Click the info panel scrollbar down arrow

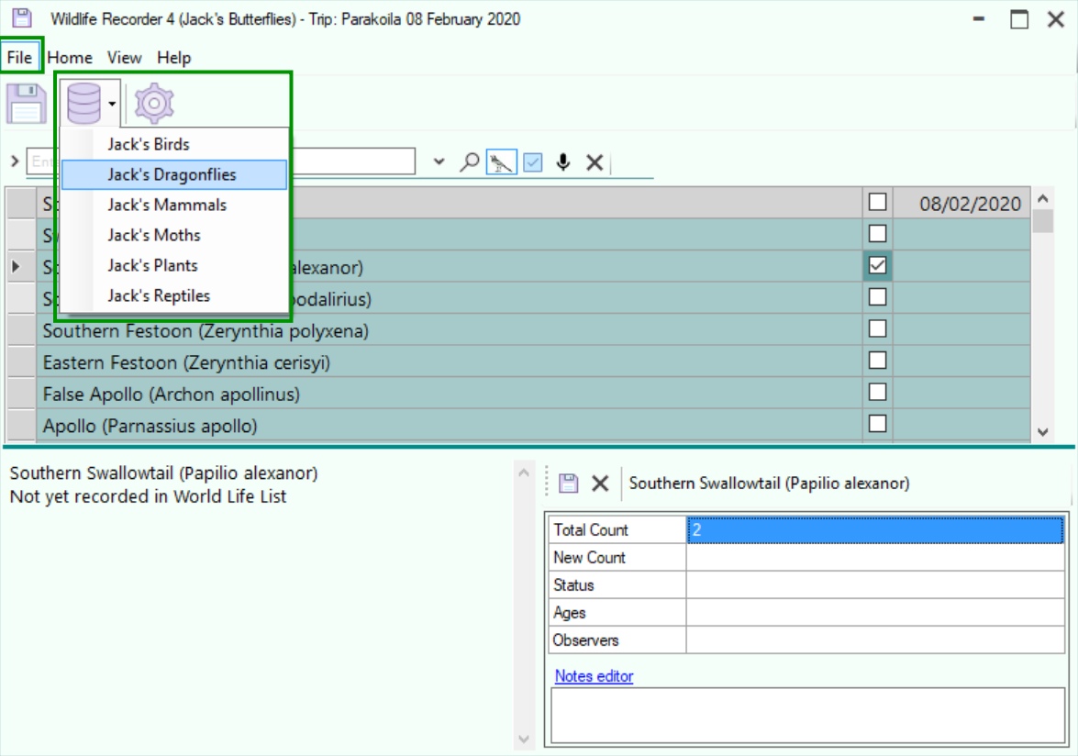[x=524, y=739]
